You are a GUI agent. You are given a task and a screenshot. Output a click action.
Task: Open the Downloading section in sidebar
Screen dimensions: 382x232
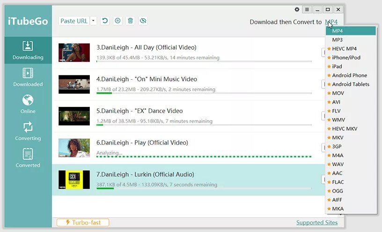[28, 50]
